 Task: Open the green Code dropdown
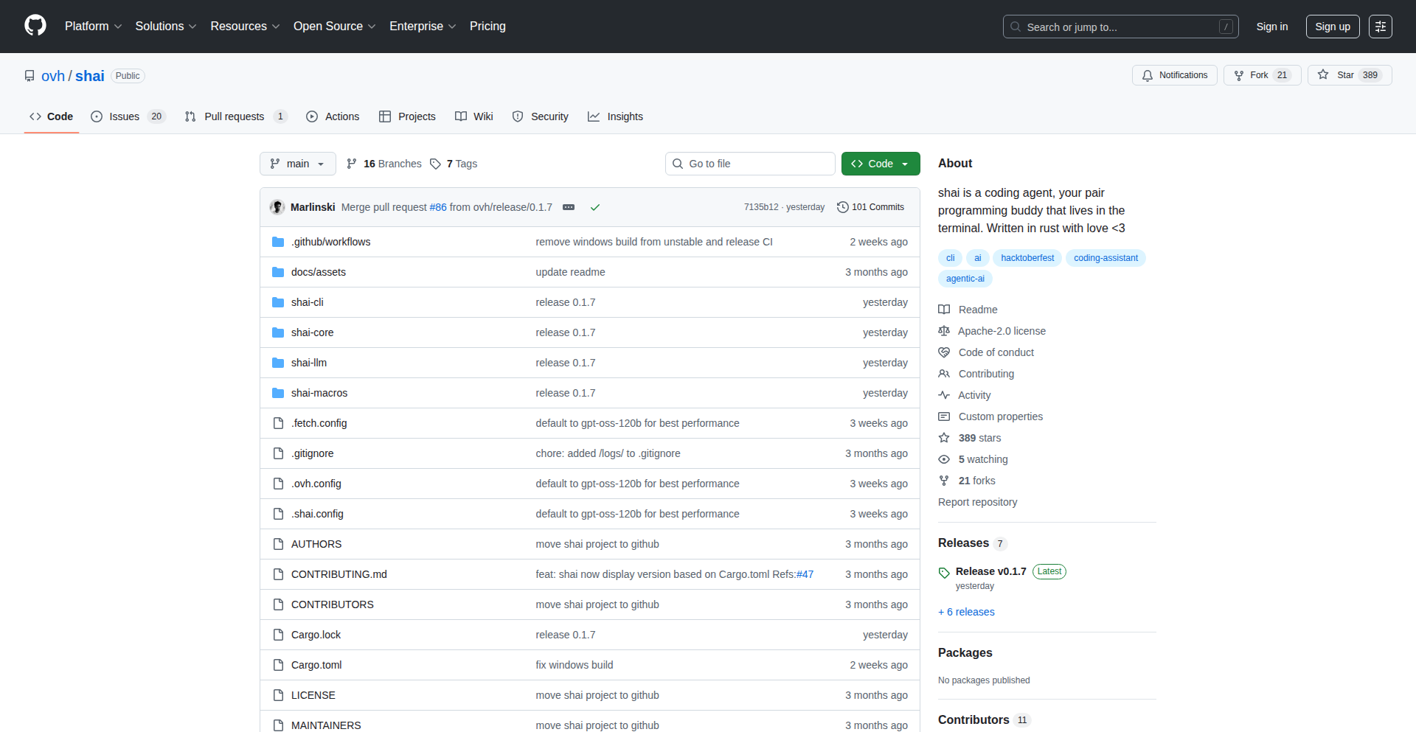tap(881, 164)
